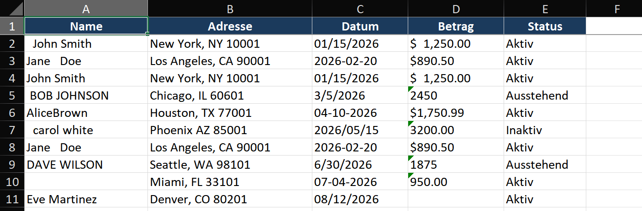
Task: Click amount "$ 1,250.00" in row 4
Action: tap(456, 78)
